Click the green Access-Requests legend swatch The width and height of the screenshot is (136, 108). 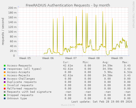pyautogui.click(x=5, y=66)
